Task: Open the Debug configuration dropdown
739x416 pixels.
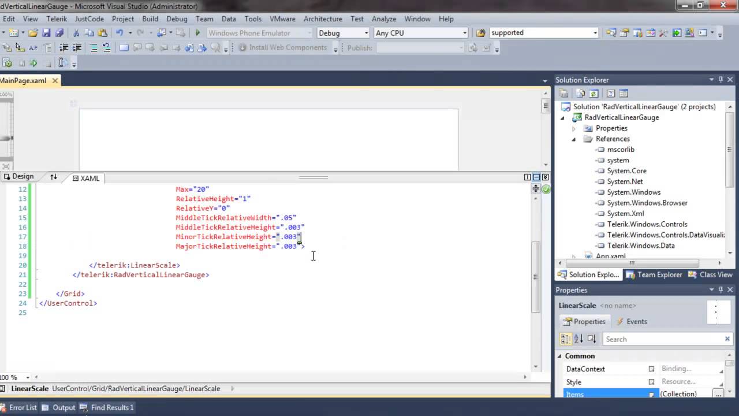Action: coord(366,33)
